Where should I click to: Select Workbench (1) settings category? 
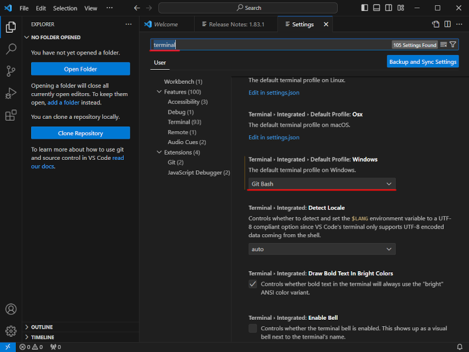(183, 81)
